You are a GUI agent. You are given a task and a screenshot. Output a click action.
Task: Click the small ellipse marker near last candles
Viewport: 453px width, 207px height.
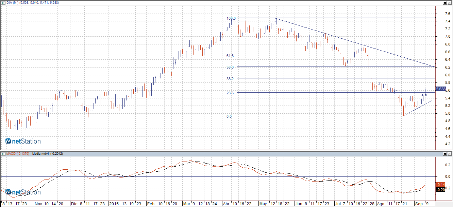point(424,95)
